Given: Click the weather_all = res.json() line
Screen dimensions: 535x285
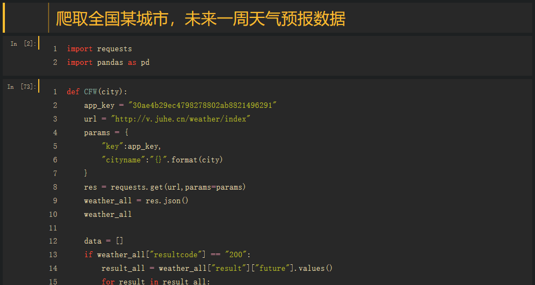Looking at the screenshot, I should click(136, 201).
